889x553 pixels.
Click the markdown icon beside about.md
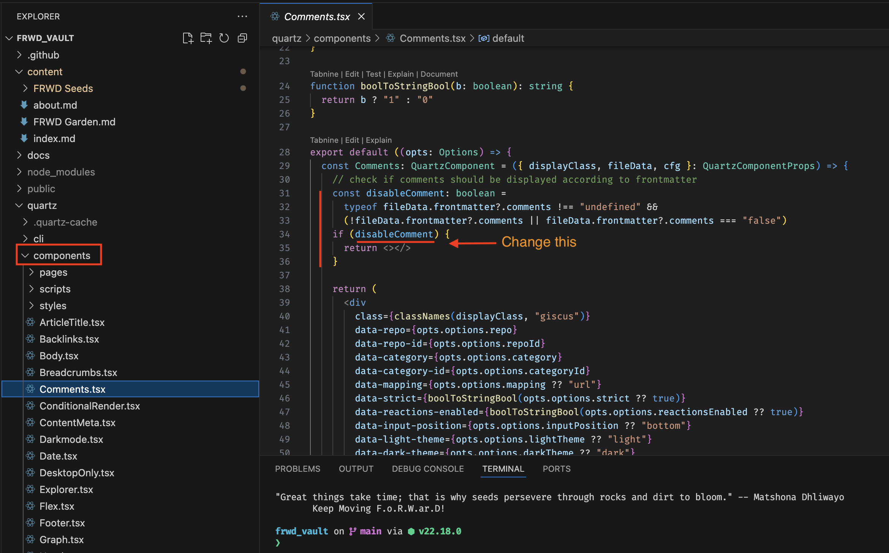(x=24, y=105)
